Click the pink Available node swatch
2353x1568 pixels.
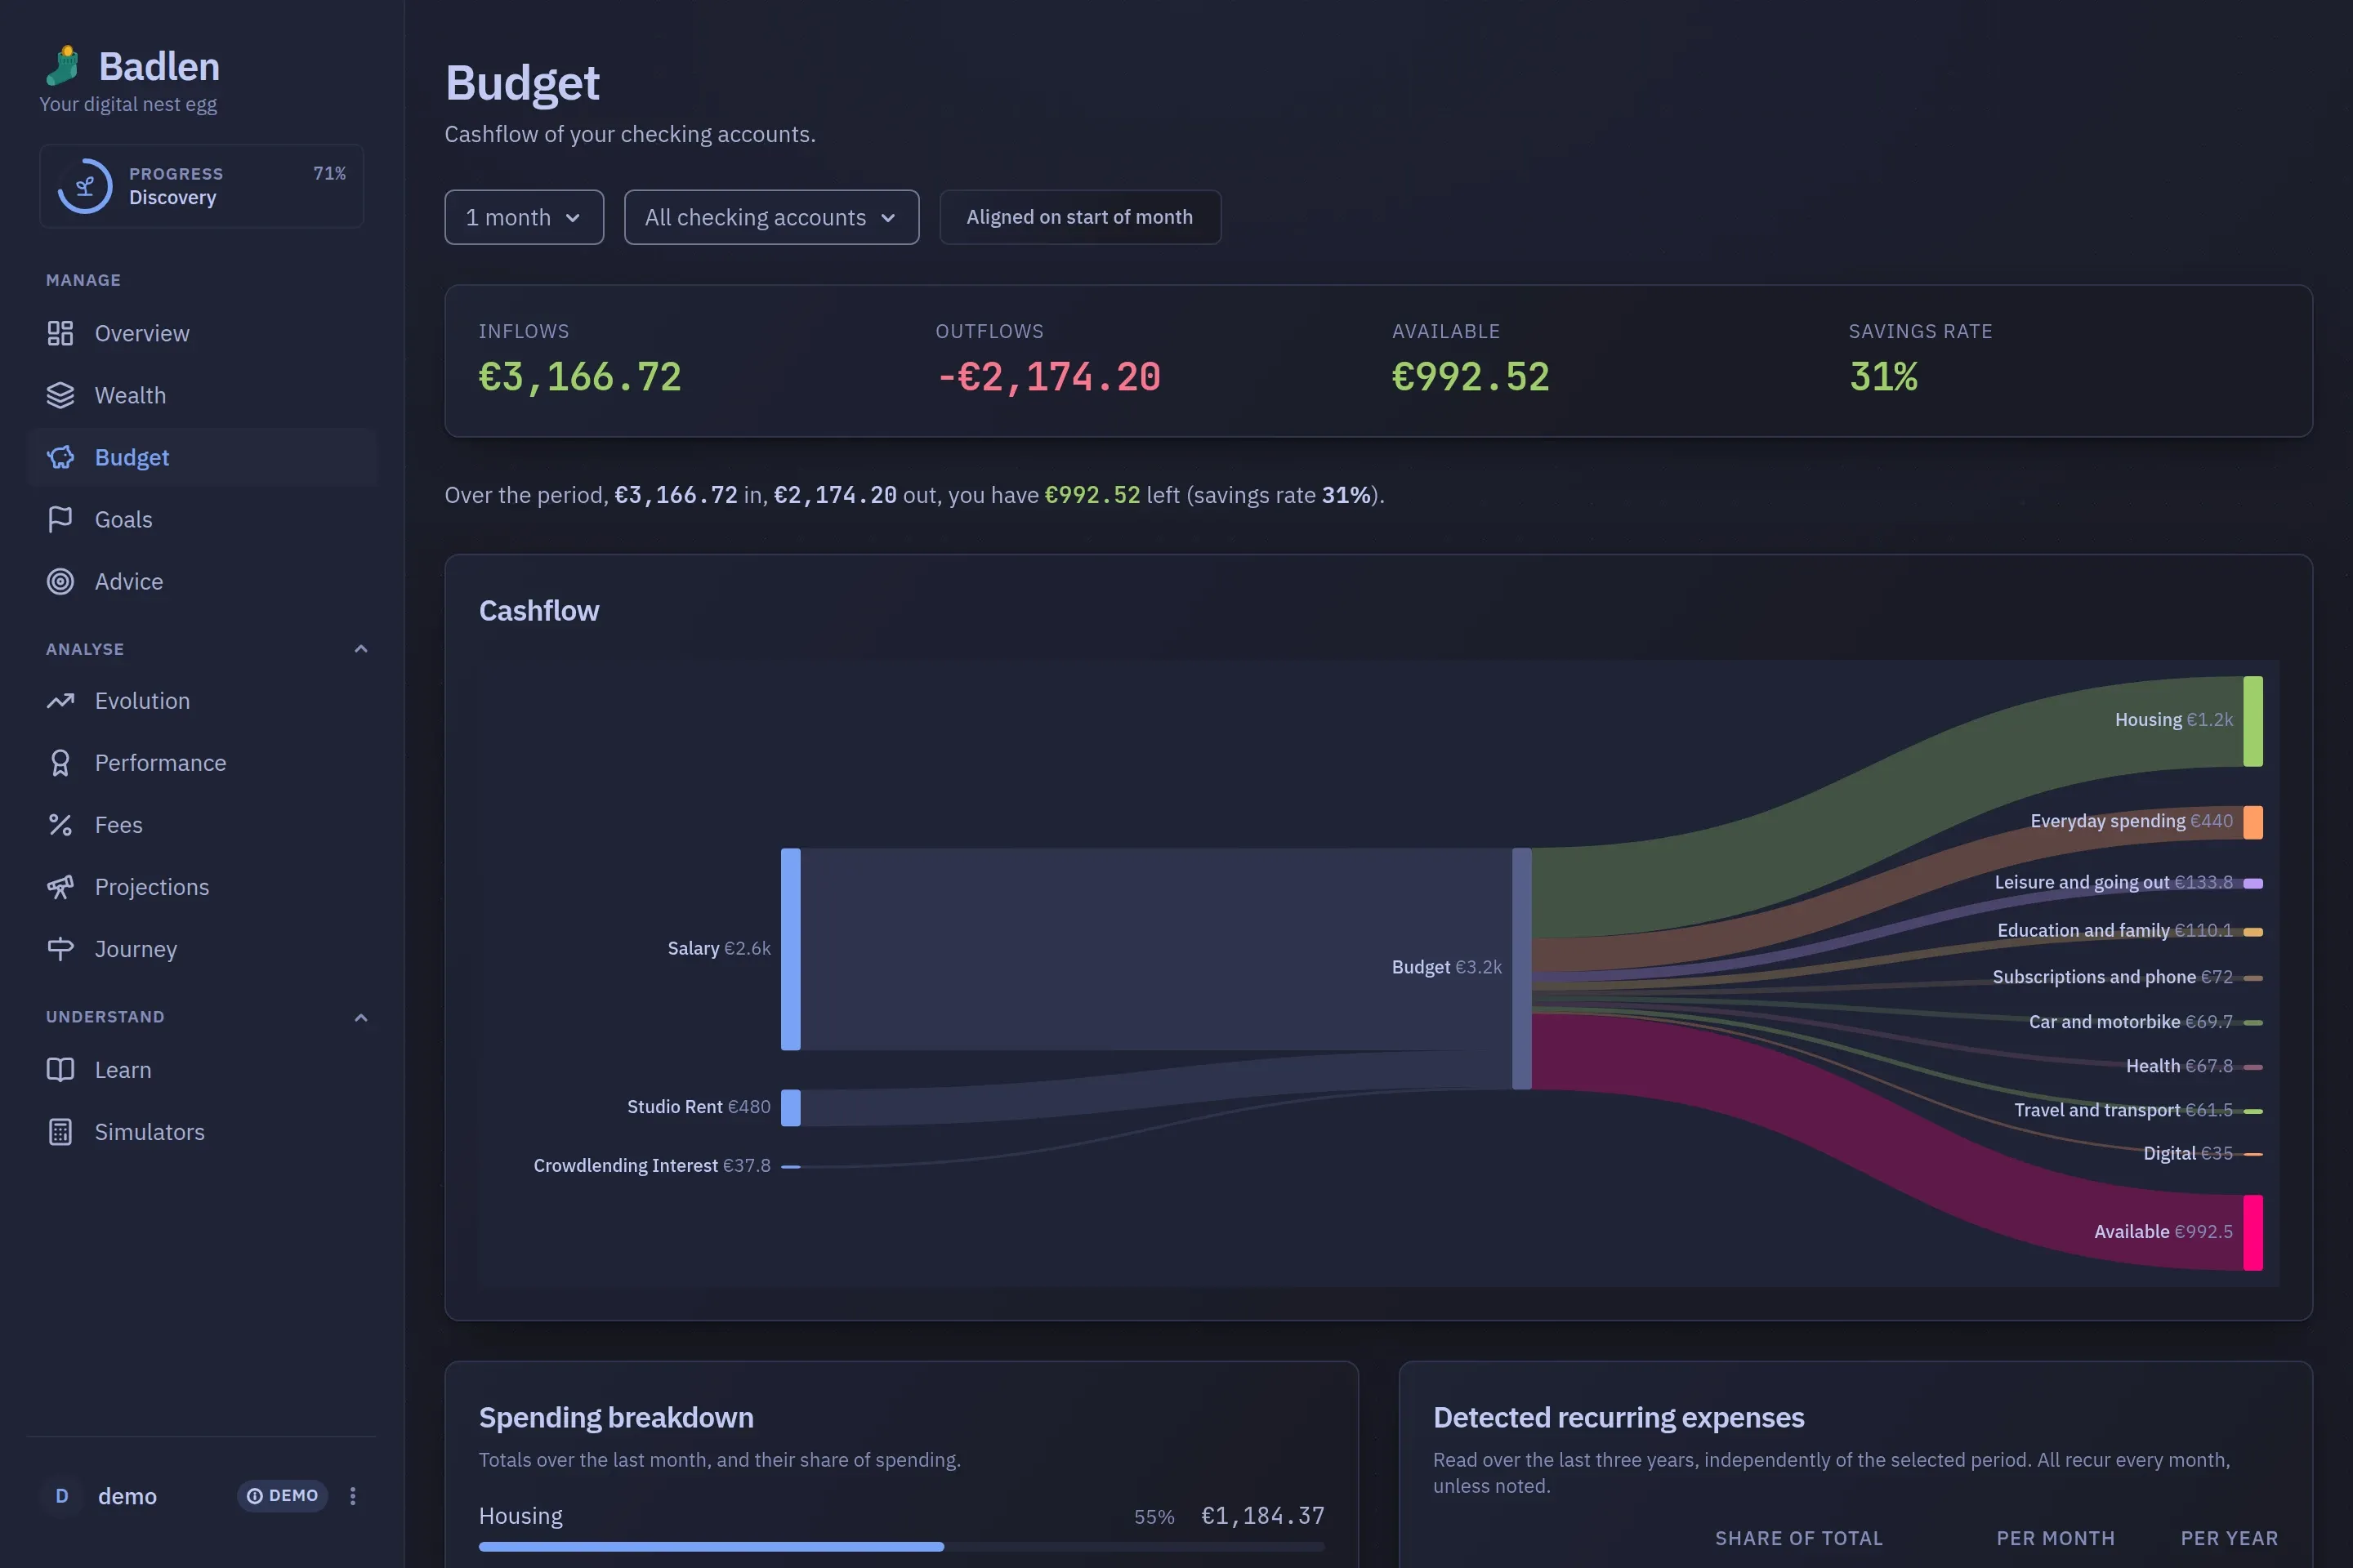2253,1233
